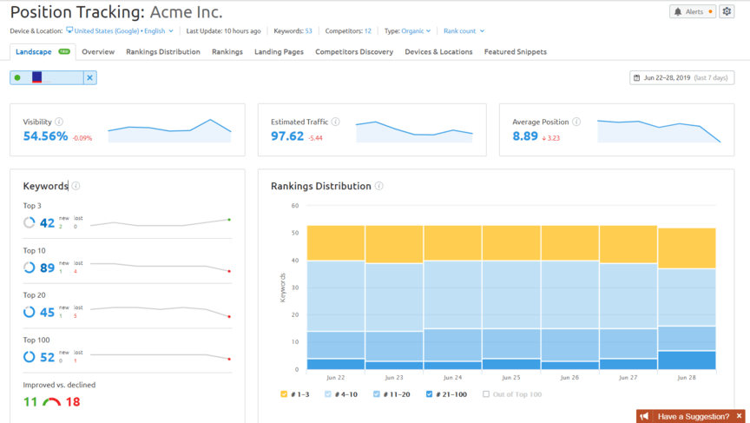This screenshot has width=750, height=423.
Task: Click the green status dot in domain chip
Action: [x=17, y=77]
